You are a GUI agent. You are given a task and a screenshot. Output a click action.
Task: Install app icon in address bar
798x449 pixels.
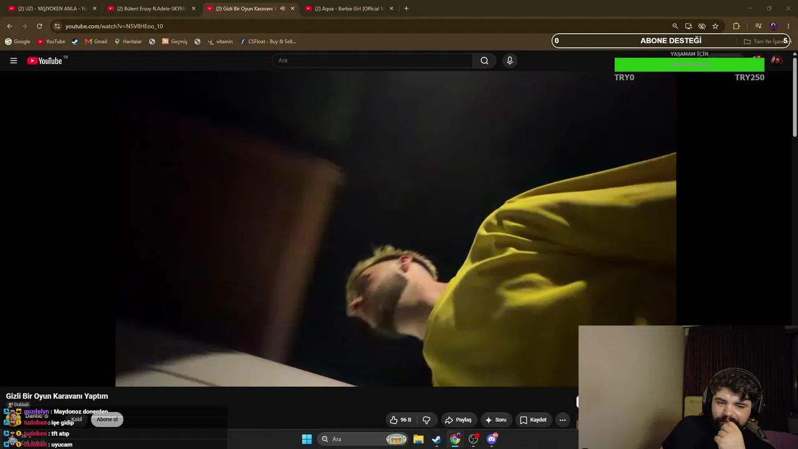coord(688,26)
